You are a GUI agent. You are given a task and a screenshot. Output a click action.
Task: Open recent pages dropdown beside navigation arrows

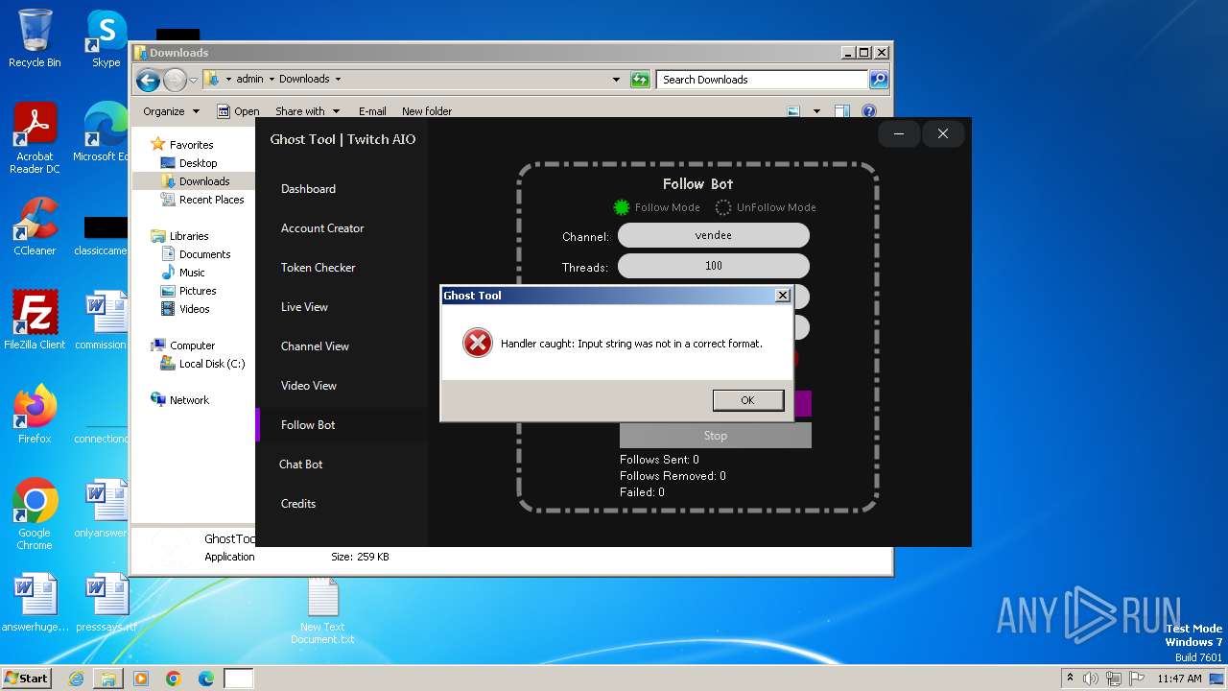click(193, 80)
